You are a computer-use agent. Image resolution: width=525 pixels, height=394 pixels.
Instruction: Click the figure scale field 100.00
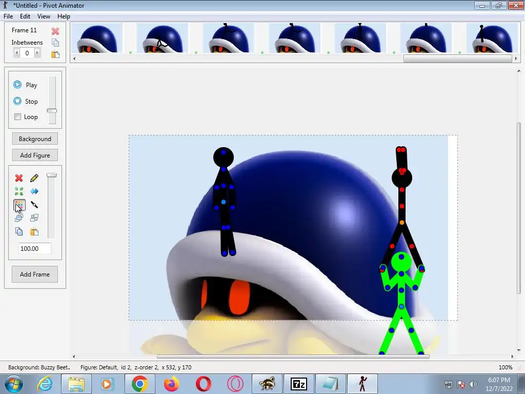pos(35,248)
